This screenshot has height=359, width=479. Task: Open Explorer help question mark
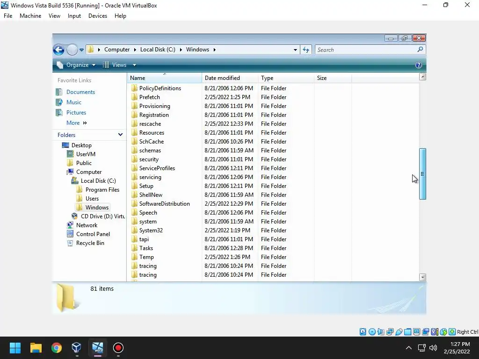coord(419,65)
